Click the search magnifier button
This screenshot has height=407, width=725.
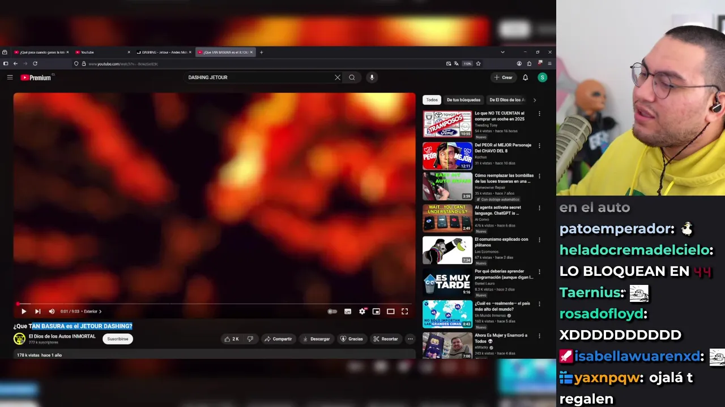point(352,77)
